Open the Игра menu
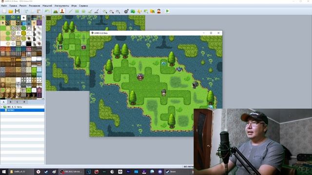This screenshot has height=175, width=312. (74, 6)
